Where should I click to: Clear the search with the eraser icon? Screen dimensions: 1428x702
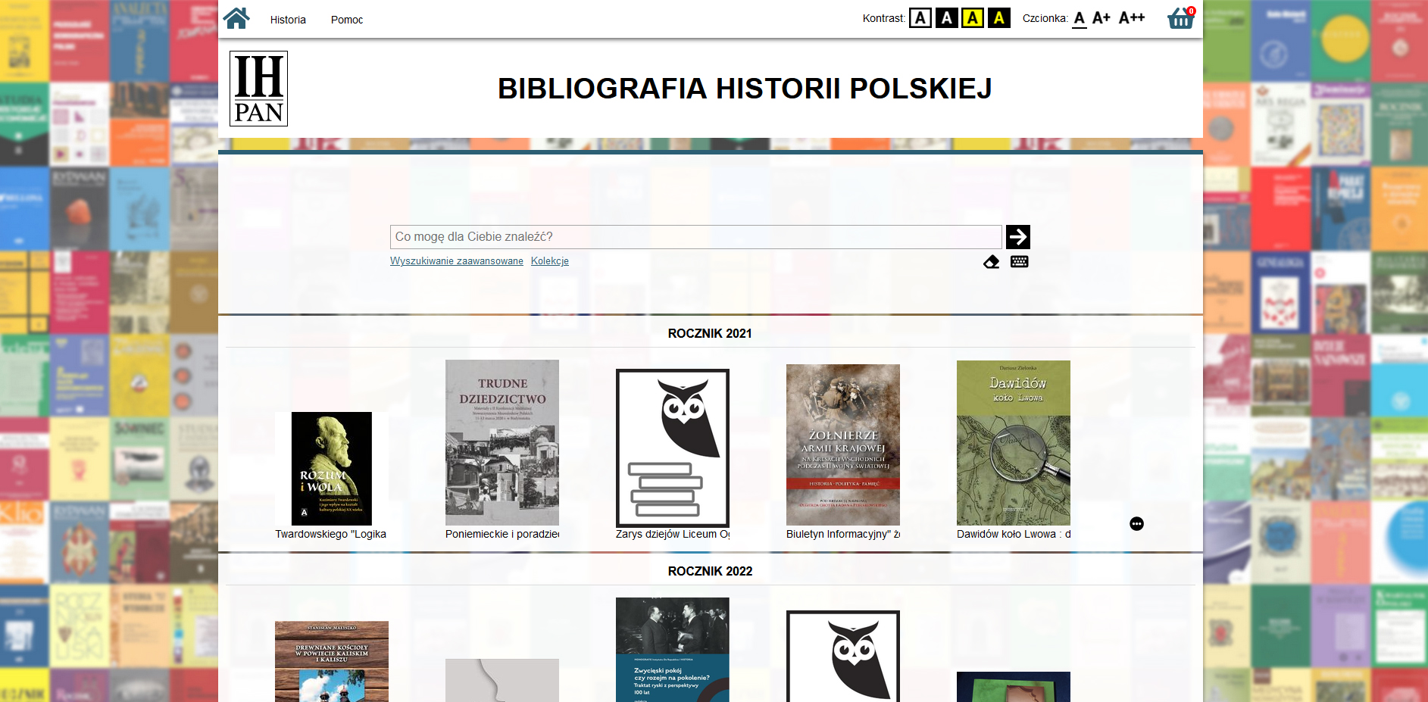pyautogui.click(x=992, y=261)
